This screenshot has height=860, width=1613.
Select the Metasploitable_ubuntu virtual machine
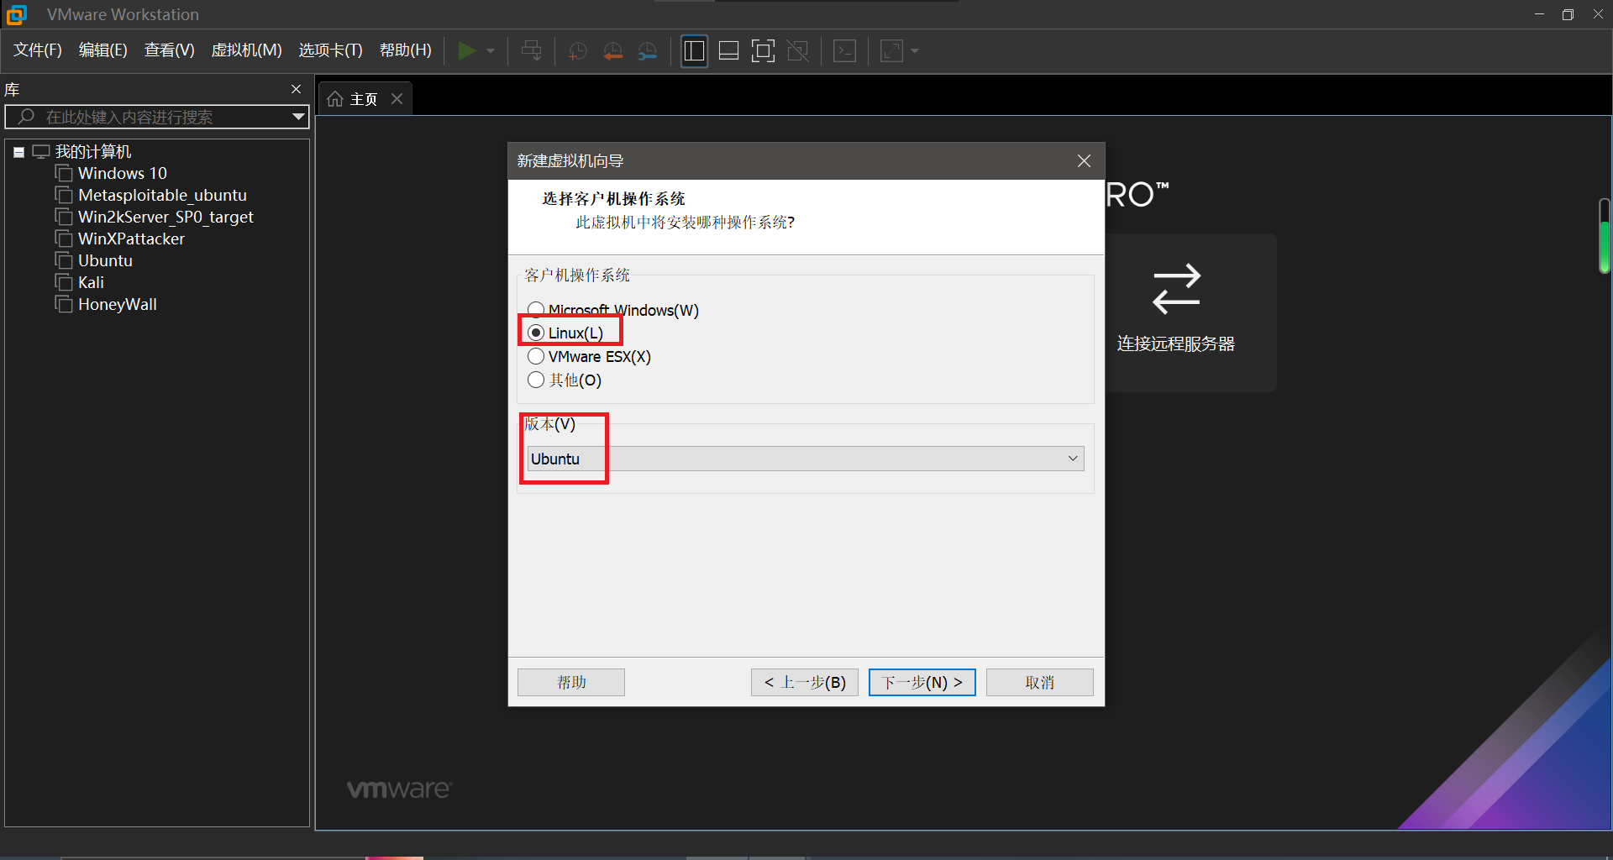point(162,196)
